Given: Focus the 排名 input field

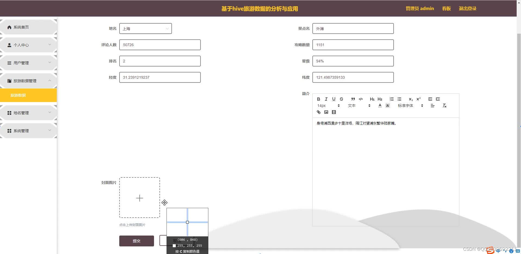Looking at the screenshot, I should (x=160, y=61).
